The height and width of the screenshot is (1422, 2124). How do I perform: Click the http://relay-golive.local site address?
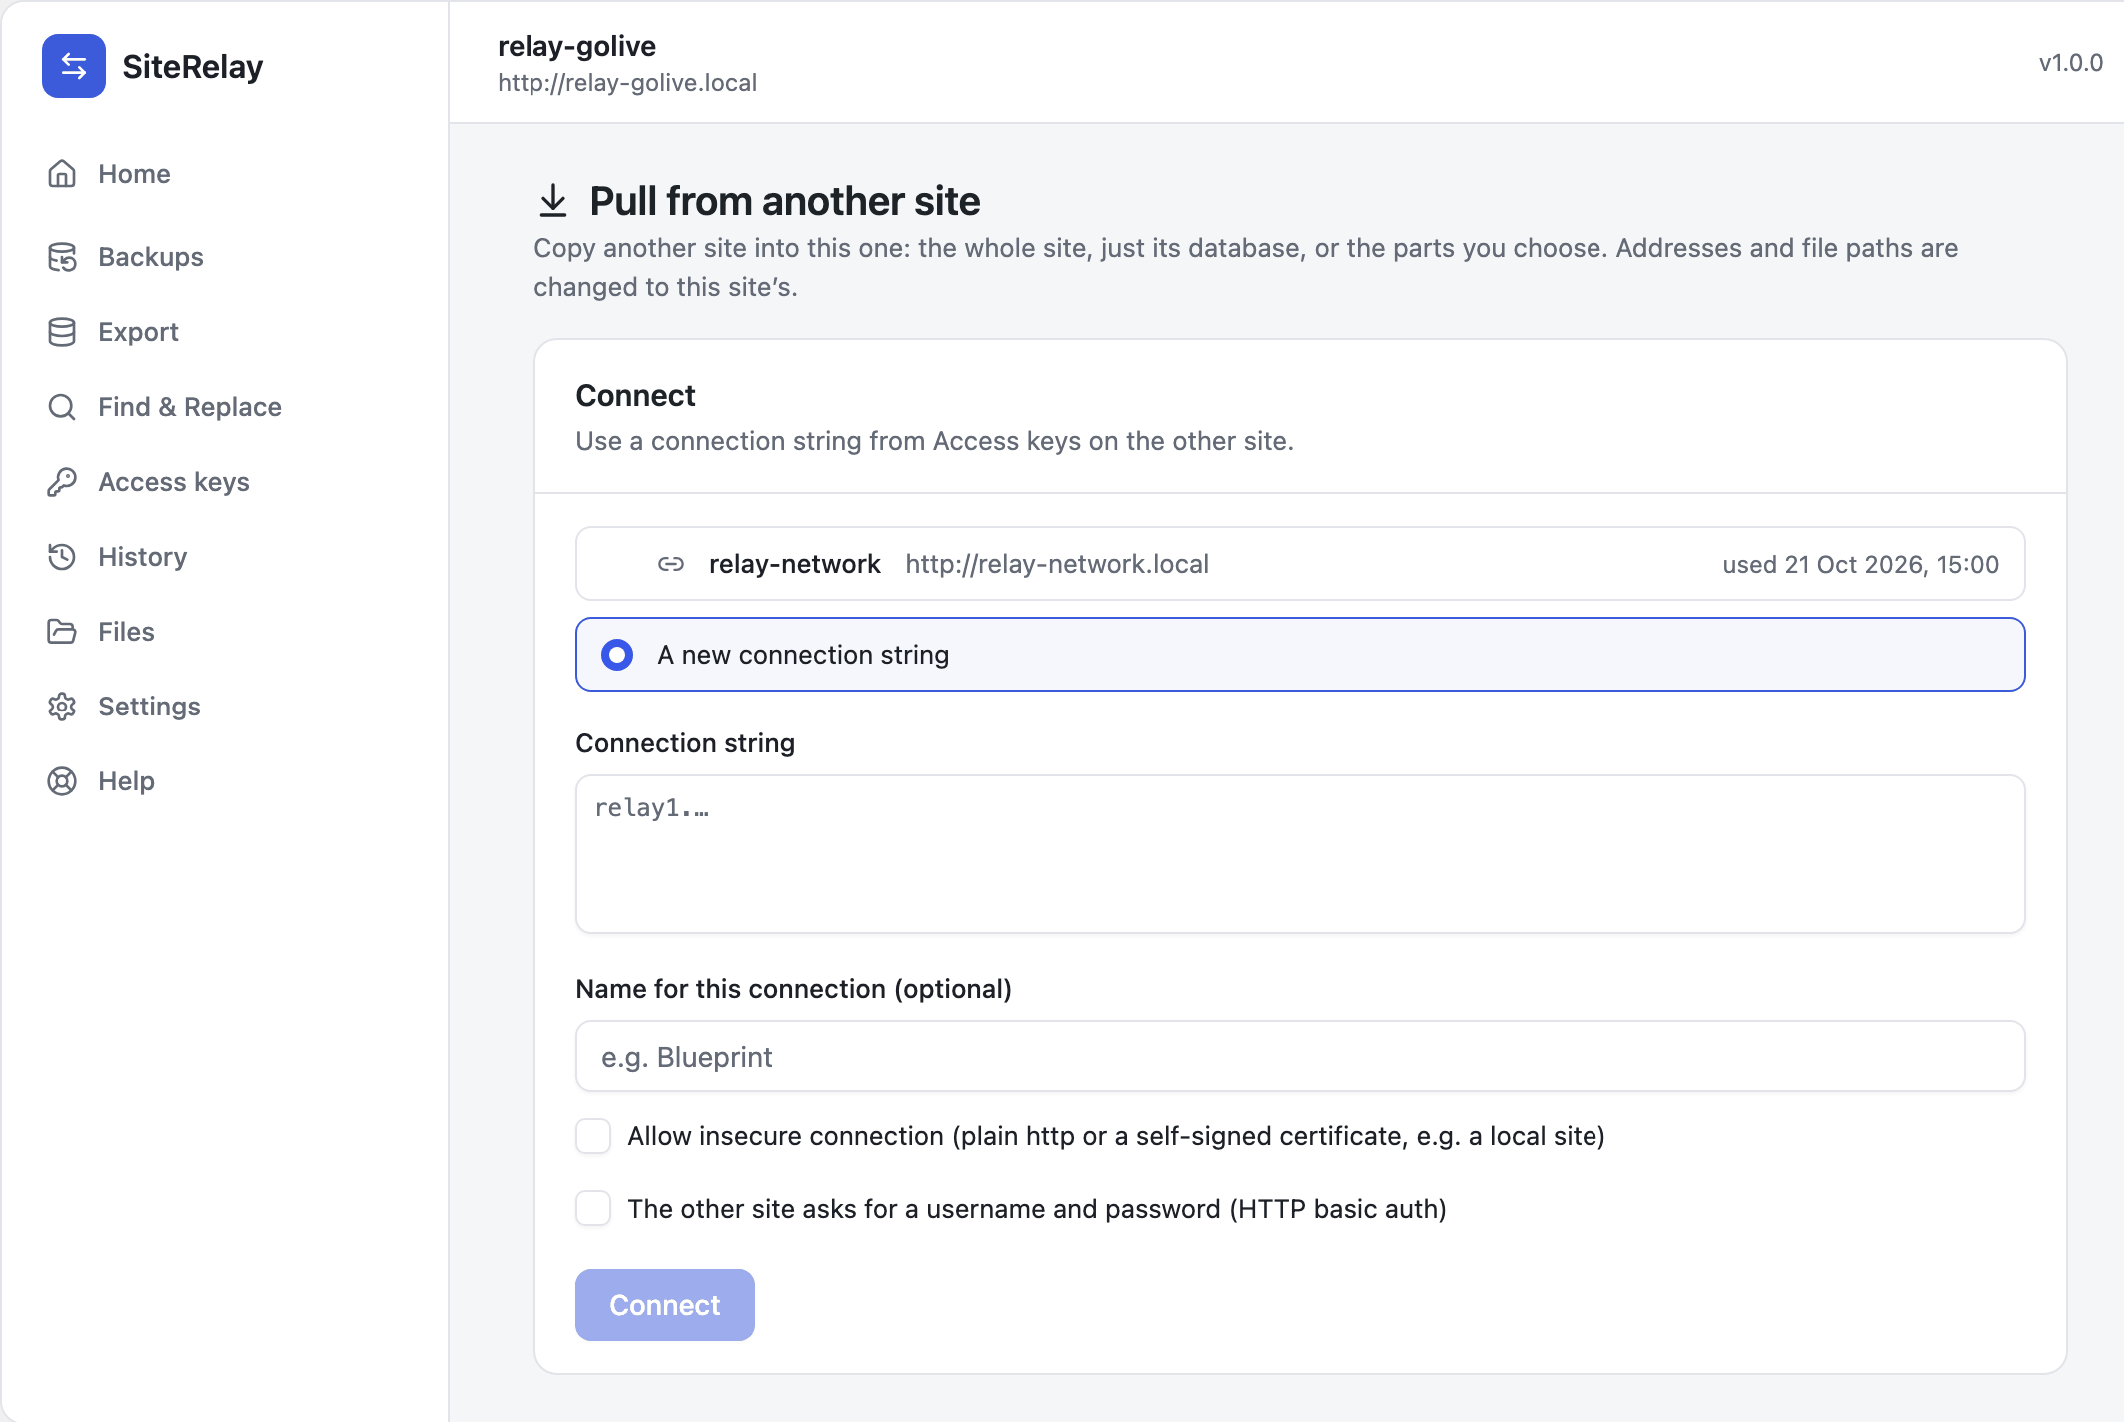pos(627,83)
